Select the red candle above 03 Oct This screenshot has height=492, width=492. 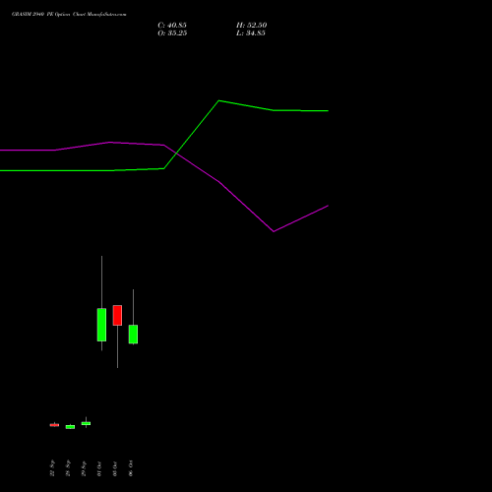(117, 315)
